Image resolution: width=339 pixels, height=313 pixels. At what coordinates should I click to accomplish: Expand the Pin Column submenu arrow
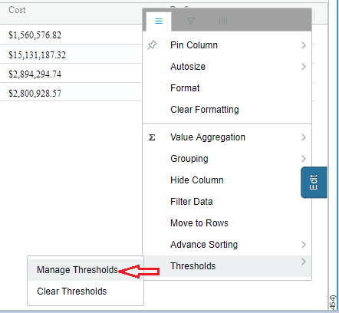tap(304, 45)
